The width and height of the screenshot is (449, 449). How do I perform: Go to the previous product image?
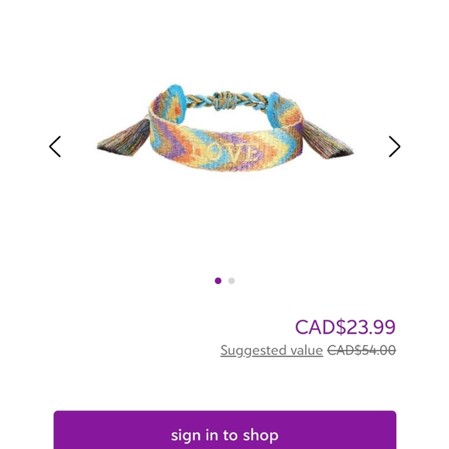coord(55,146)
